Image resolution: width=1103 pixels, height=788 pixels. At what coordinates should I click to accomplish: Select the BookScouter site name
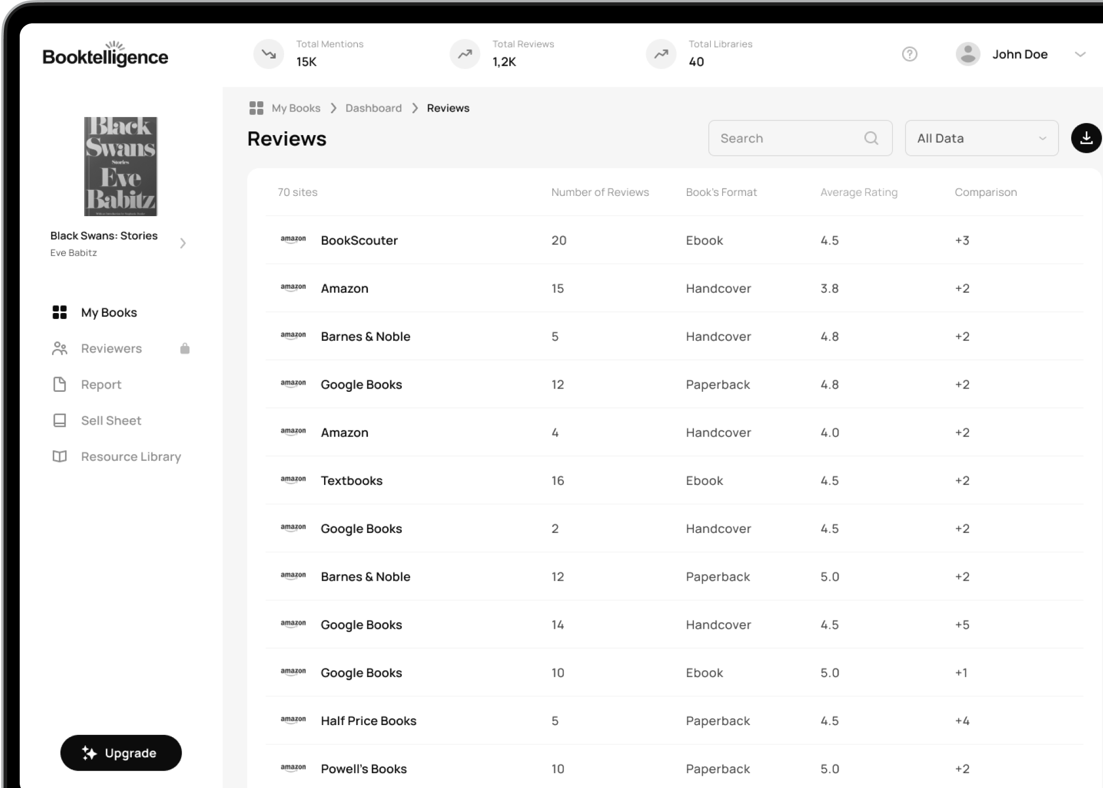coord(359,240)
